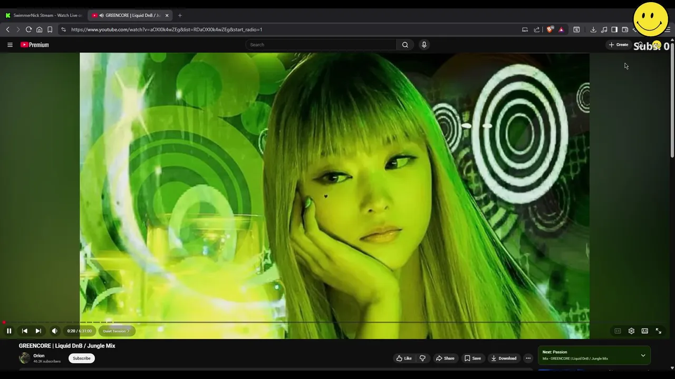Toggle closed captions on the video
The image size is (675, 379).
tap(618, 331)
